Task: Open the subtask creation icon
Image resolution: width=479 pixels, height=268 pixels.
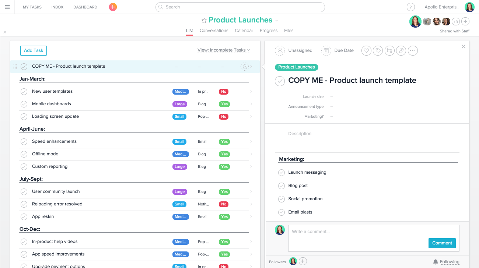Action: tap(389, 50)
